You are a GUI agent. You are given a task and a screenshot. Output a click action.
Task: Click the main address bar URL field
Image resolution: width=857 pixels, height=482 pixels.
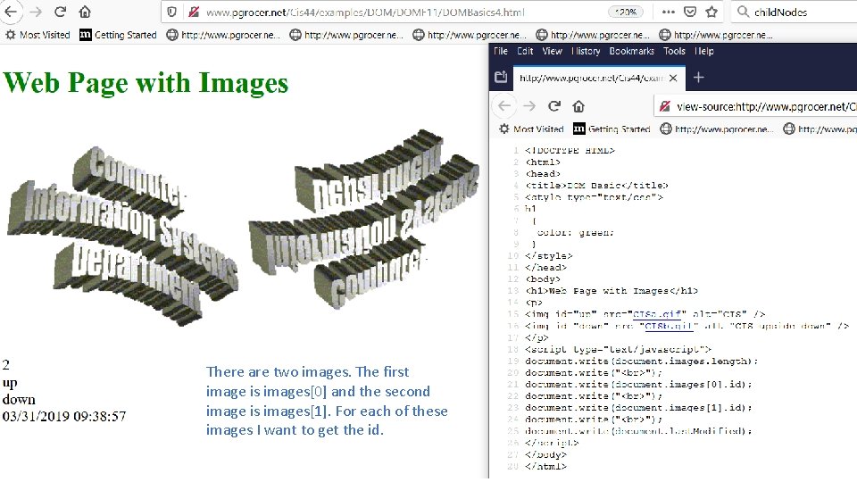pyautogui.click(x=365, y=12)
